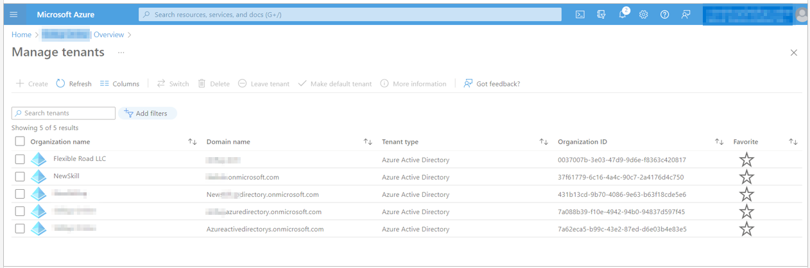The width and height of the screenshot is (810, 268).
Task: Open Directories and subscriptions filter icon
Action: (601, 14)
